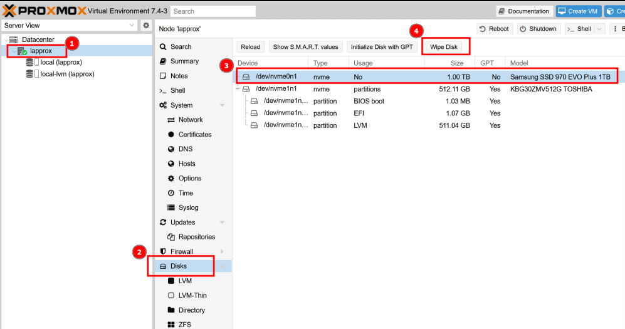Reload the disk list
625x329 pixels.
(250, 47)
